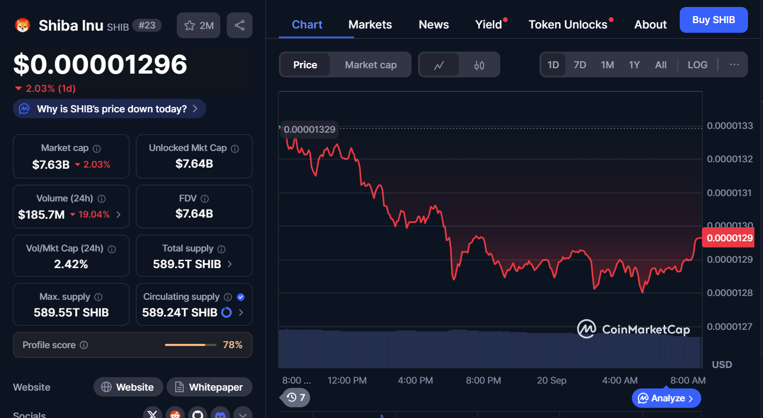
Task: Click the Shiba Inu coin logo
Action: click(23, 25)
